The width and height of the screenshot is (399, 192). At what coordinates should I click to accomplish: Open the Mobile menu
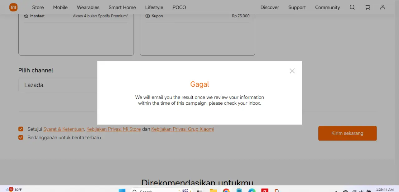[x=60, y=7]
